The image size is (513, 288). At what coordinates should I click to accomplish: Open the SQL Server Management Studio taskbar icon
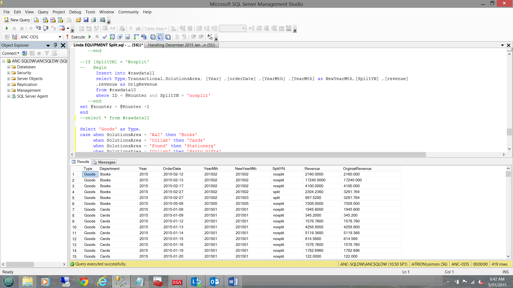click(x=121, y=282)
